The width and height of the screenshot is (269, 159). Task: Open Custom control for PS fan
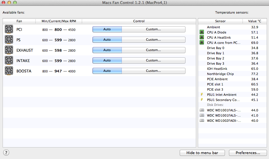tap(154, 40)
